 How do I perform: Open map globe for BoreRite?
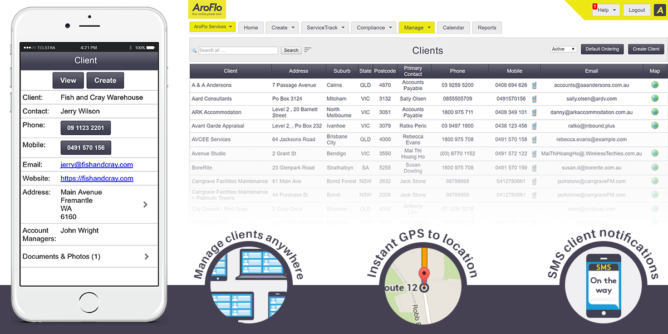point(655,167)
